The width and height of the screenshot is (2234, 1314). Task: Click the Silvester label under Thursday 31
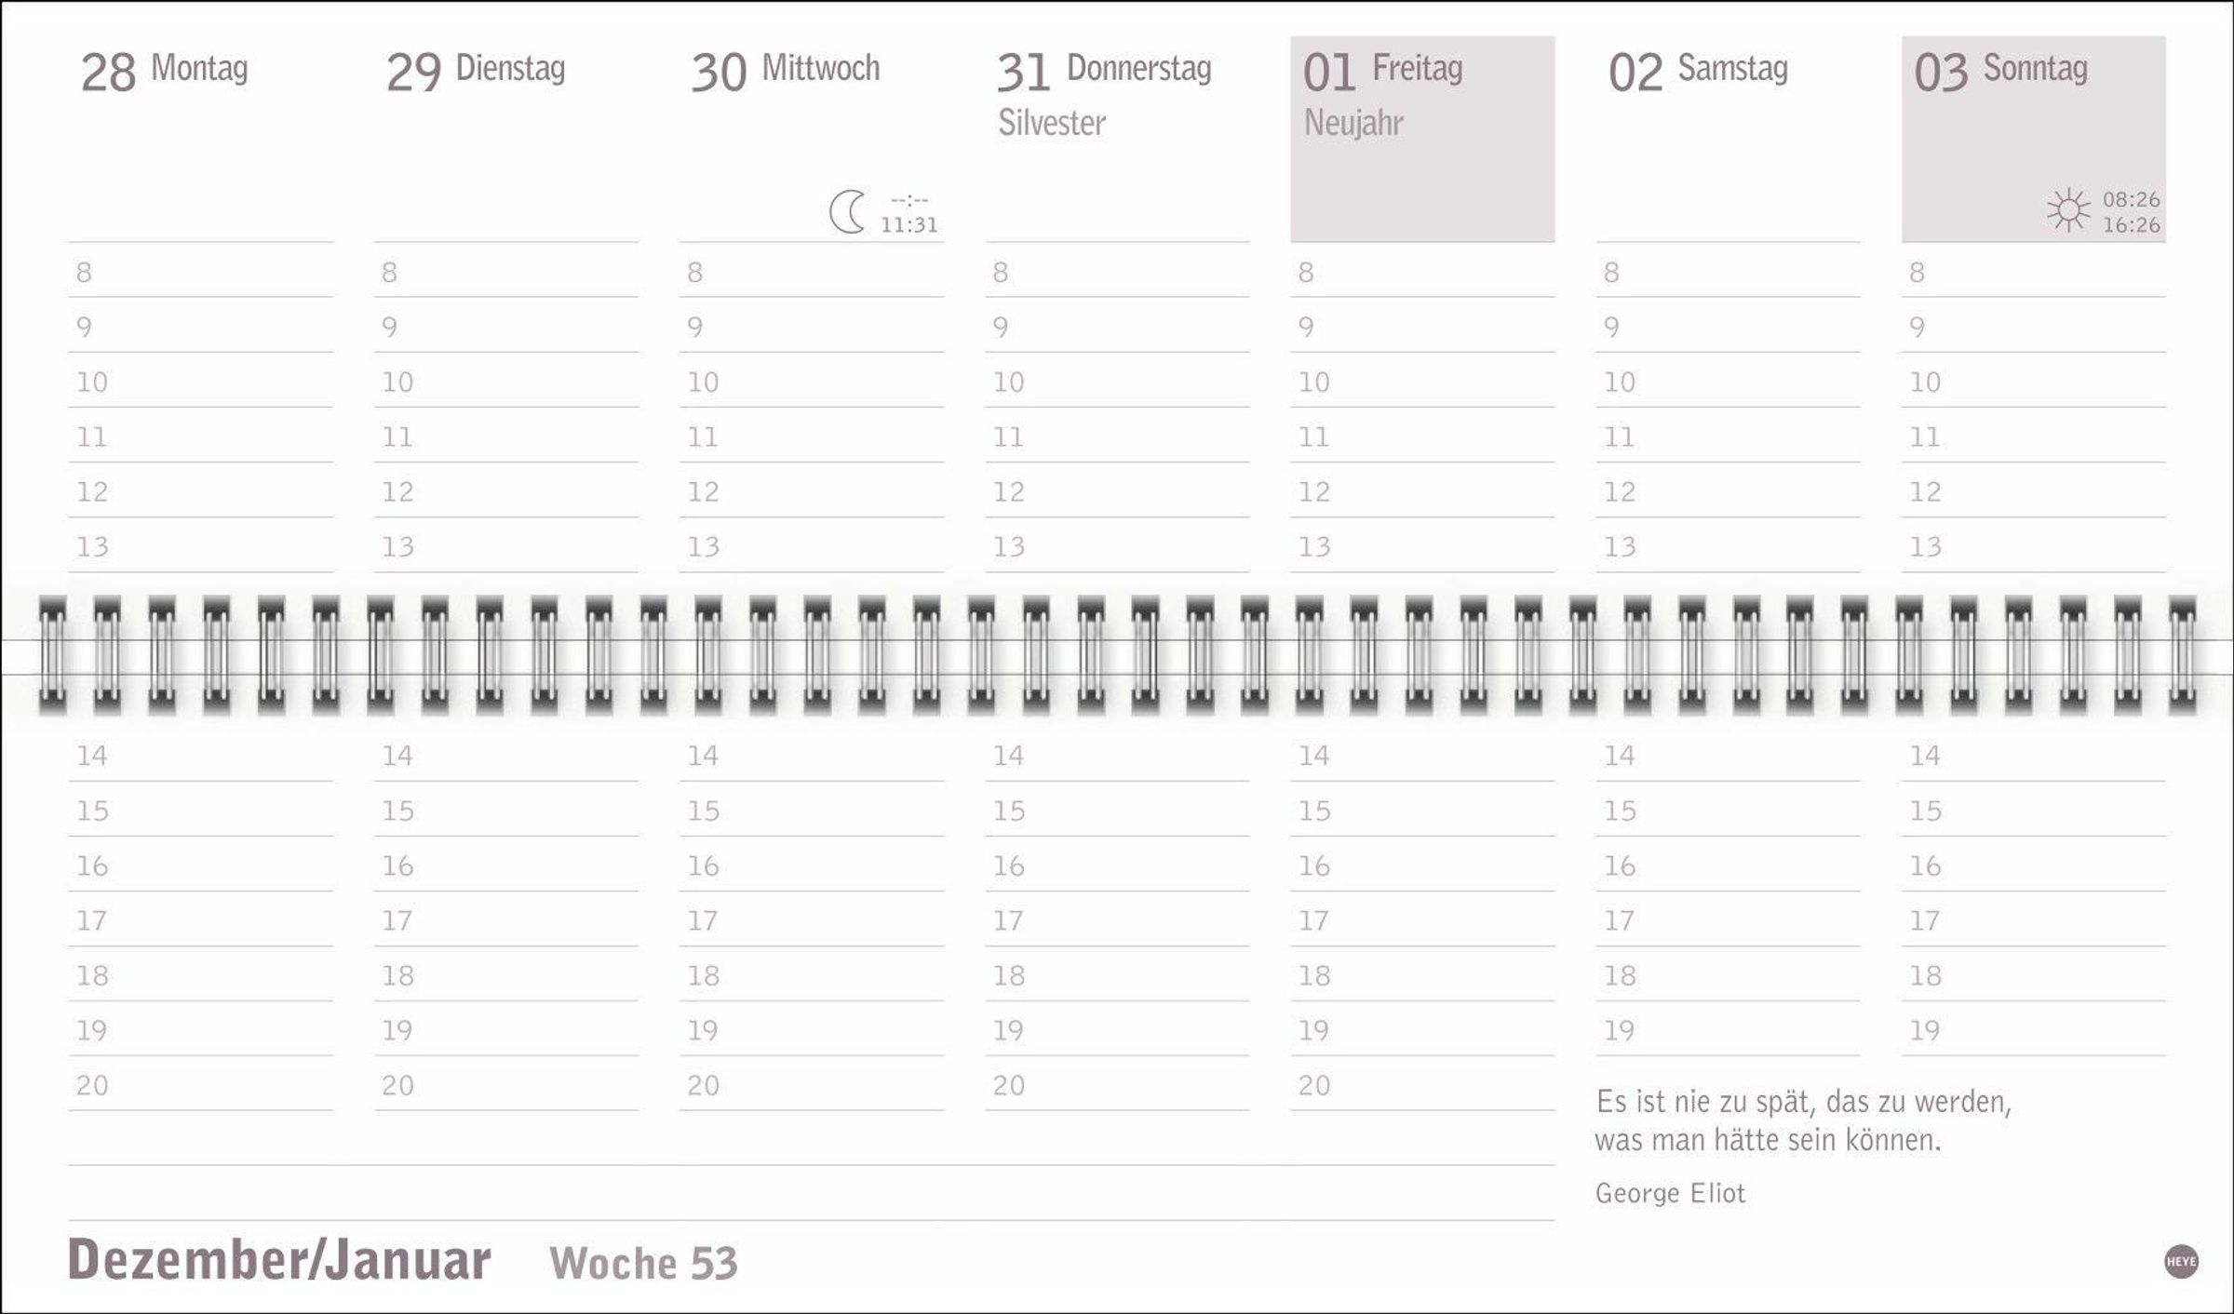[x=1052, y=123]
